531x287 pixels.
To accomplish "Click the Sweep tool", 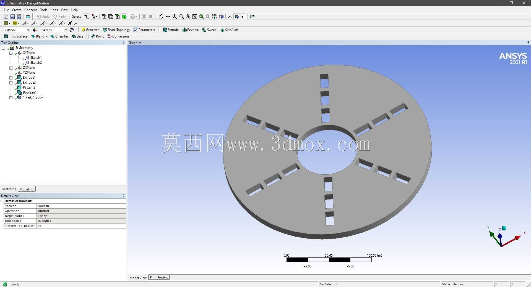I will (209, 30).
